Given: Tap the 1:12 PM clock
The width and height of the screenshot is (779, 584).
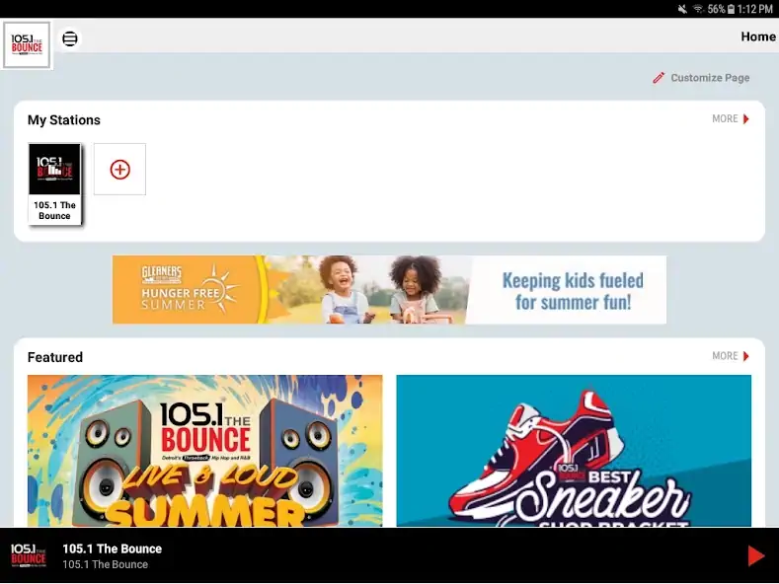Looking at the screenshot, I should [755, 9].
